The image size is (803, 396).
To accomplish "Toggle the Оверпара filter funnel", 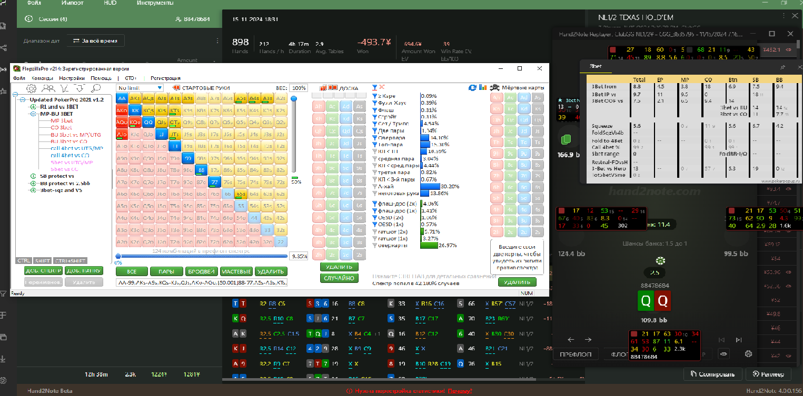I will [375, 138].
